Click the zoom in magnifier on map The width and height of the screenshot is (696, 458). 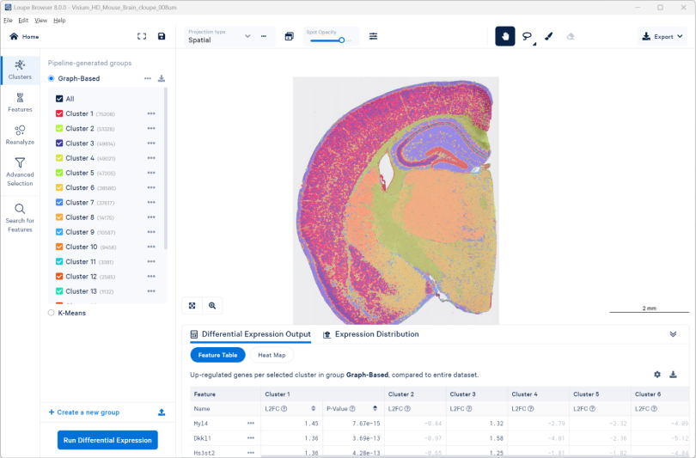click(211, 305)
